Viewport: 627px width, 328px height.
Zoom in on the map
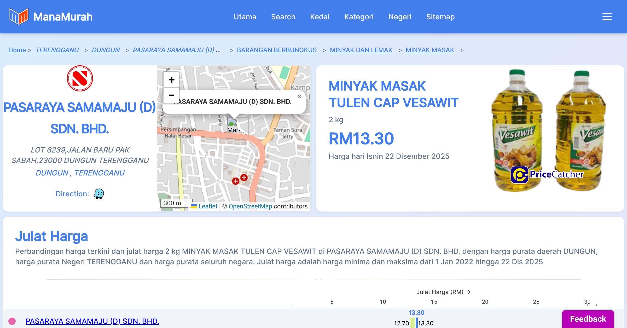point(171,80)
